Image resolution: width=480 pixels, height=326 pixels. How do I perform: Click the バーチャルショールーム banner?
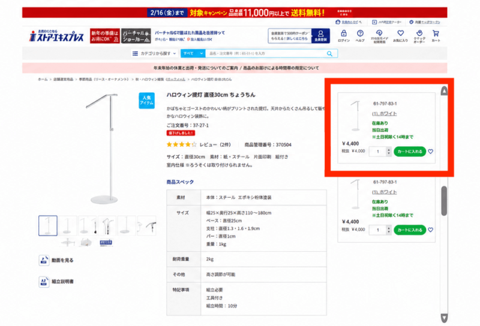136,36
